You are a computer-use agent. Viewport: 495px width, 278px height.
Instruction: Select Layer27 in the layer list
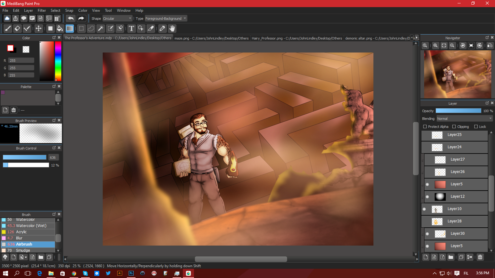[x=456, y=160]
